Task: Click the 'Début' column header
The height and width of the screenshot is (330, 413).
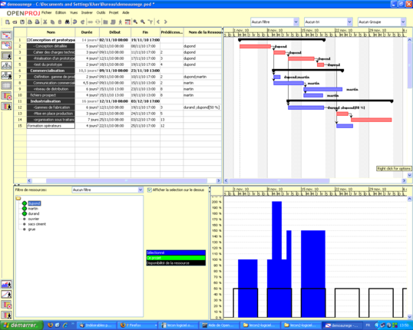Action: point(115,32)
